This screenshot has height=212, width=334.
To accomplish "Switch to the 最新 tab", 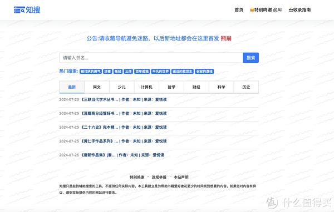I will point(72,87).
